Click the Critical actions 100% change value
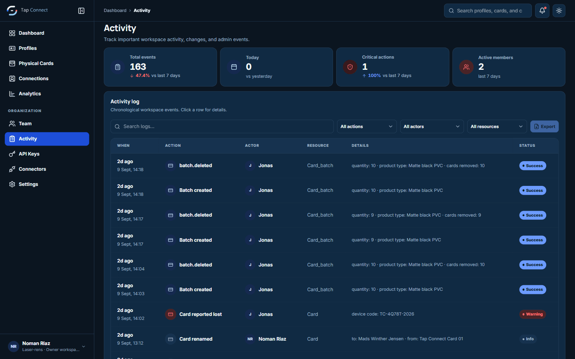 pos(374,75)
